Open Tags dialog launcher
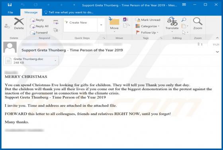 [x=161, y=38]
